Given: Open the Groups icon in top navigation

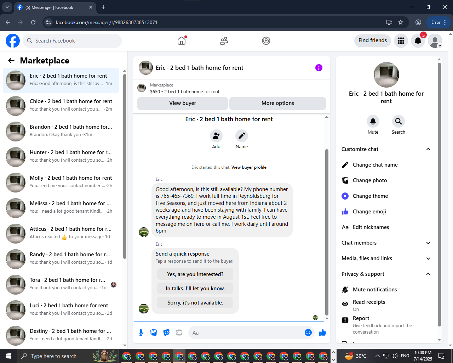Looking at the screenshot, I should [266, 41].
